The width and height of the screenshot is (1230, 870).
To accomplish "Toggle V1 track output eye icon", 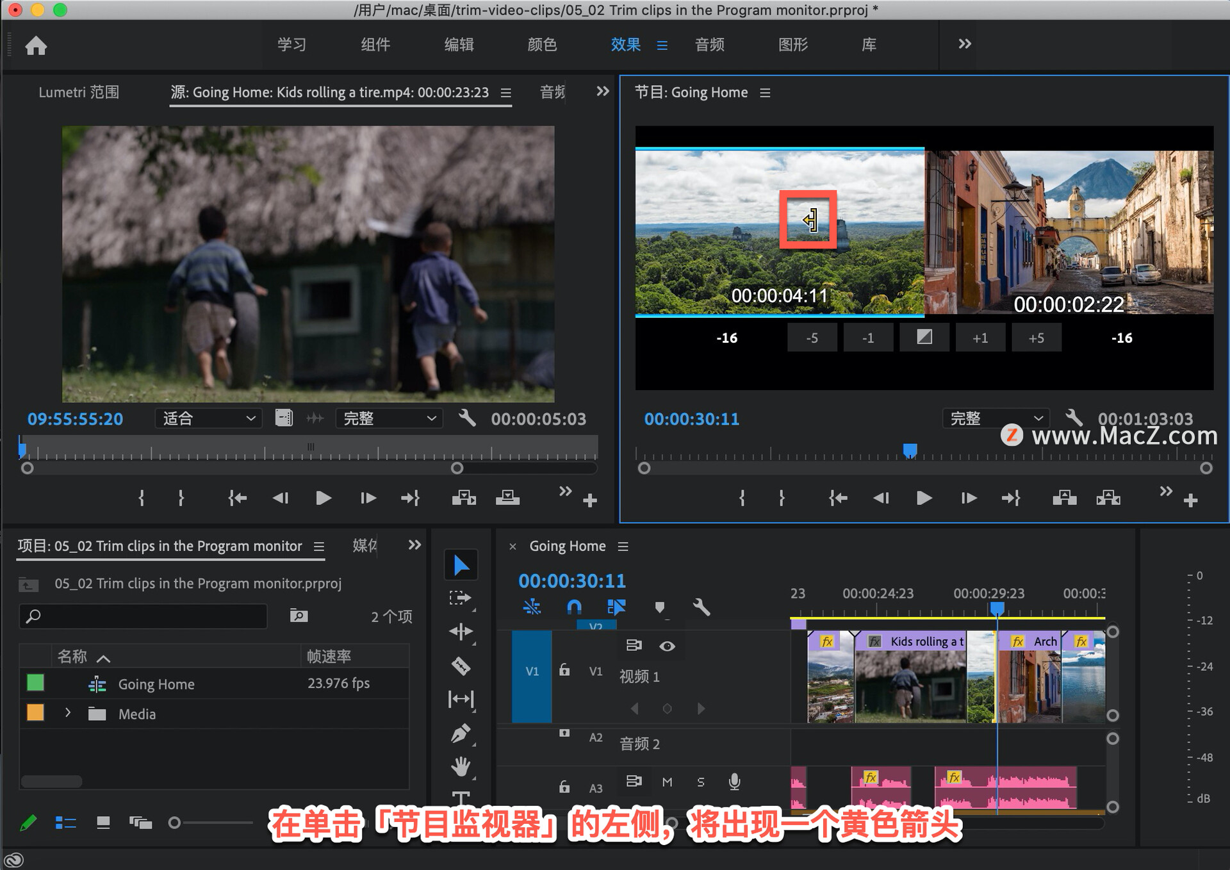I will (x=667, y=646).
